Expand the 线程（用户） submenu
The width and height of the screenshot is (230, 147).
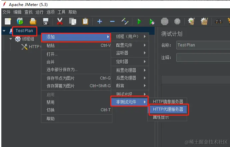[x=130, y=36]
